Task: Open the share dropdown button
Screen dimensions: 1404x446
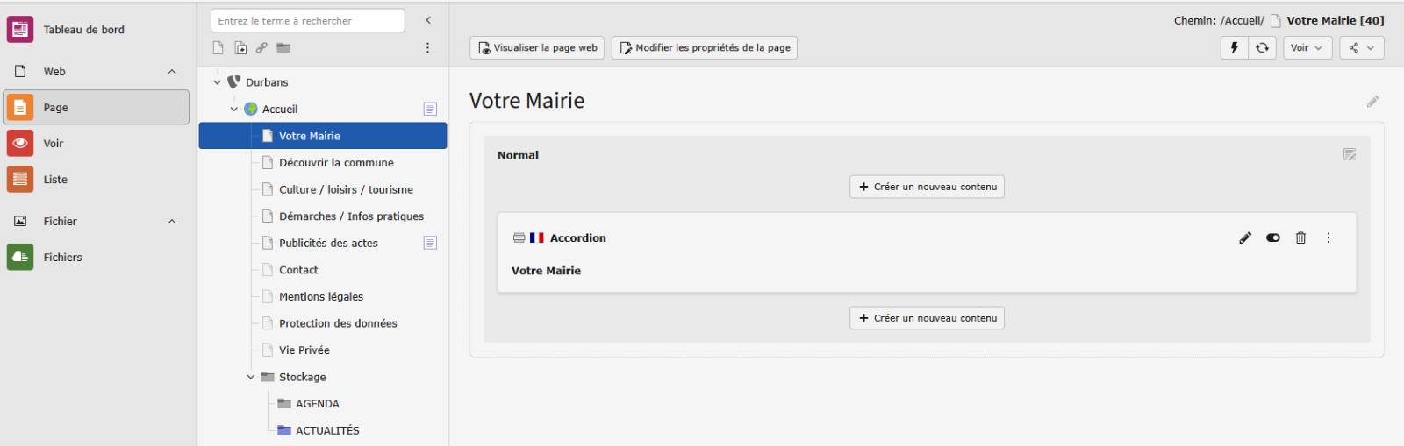Action: point(1361,47)
